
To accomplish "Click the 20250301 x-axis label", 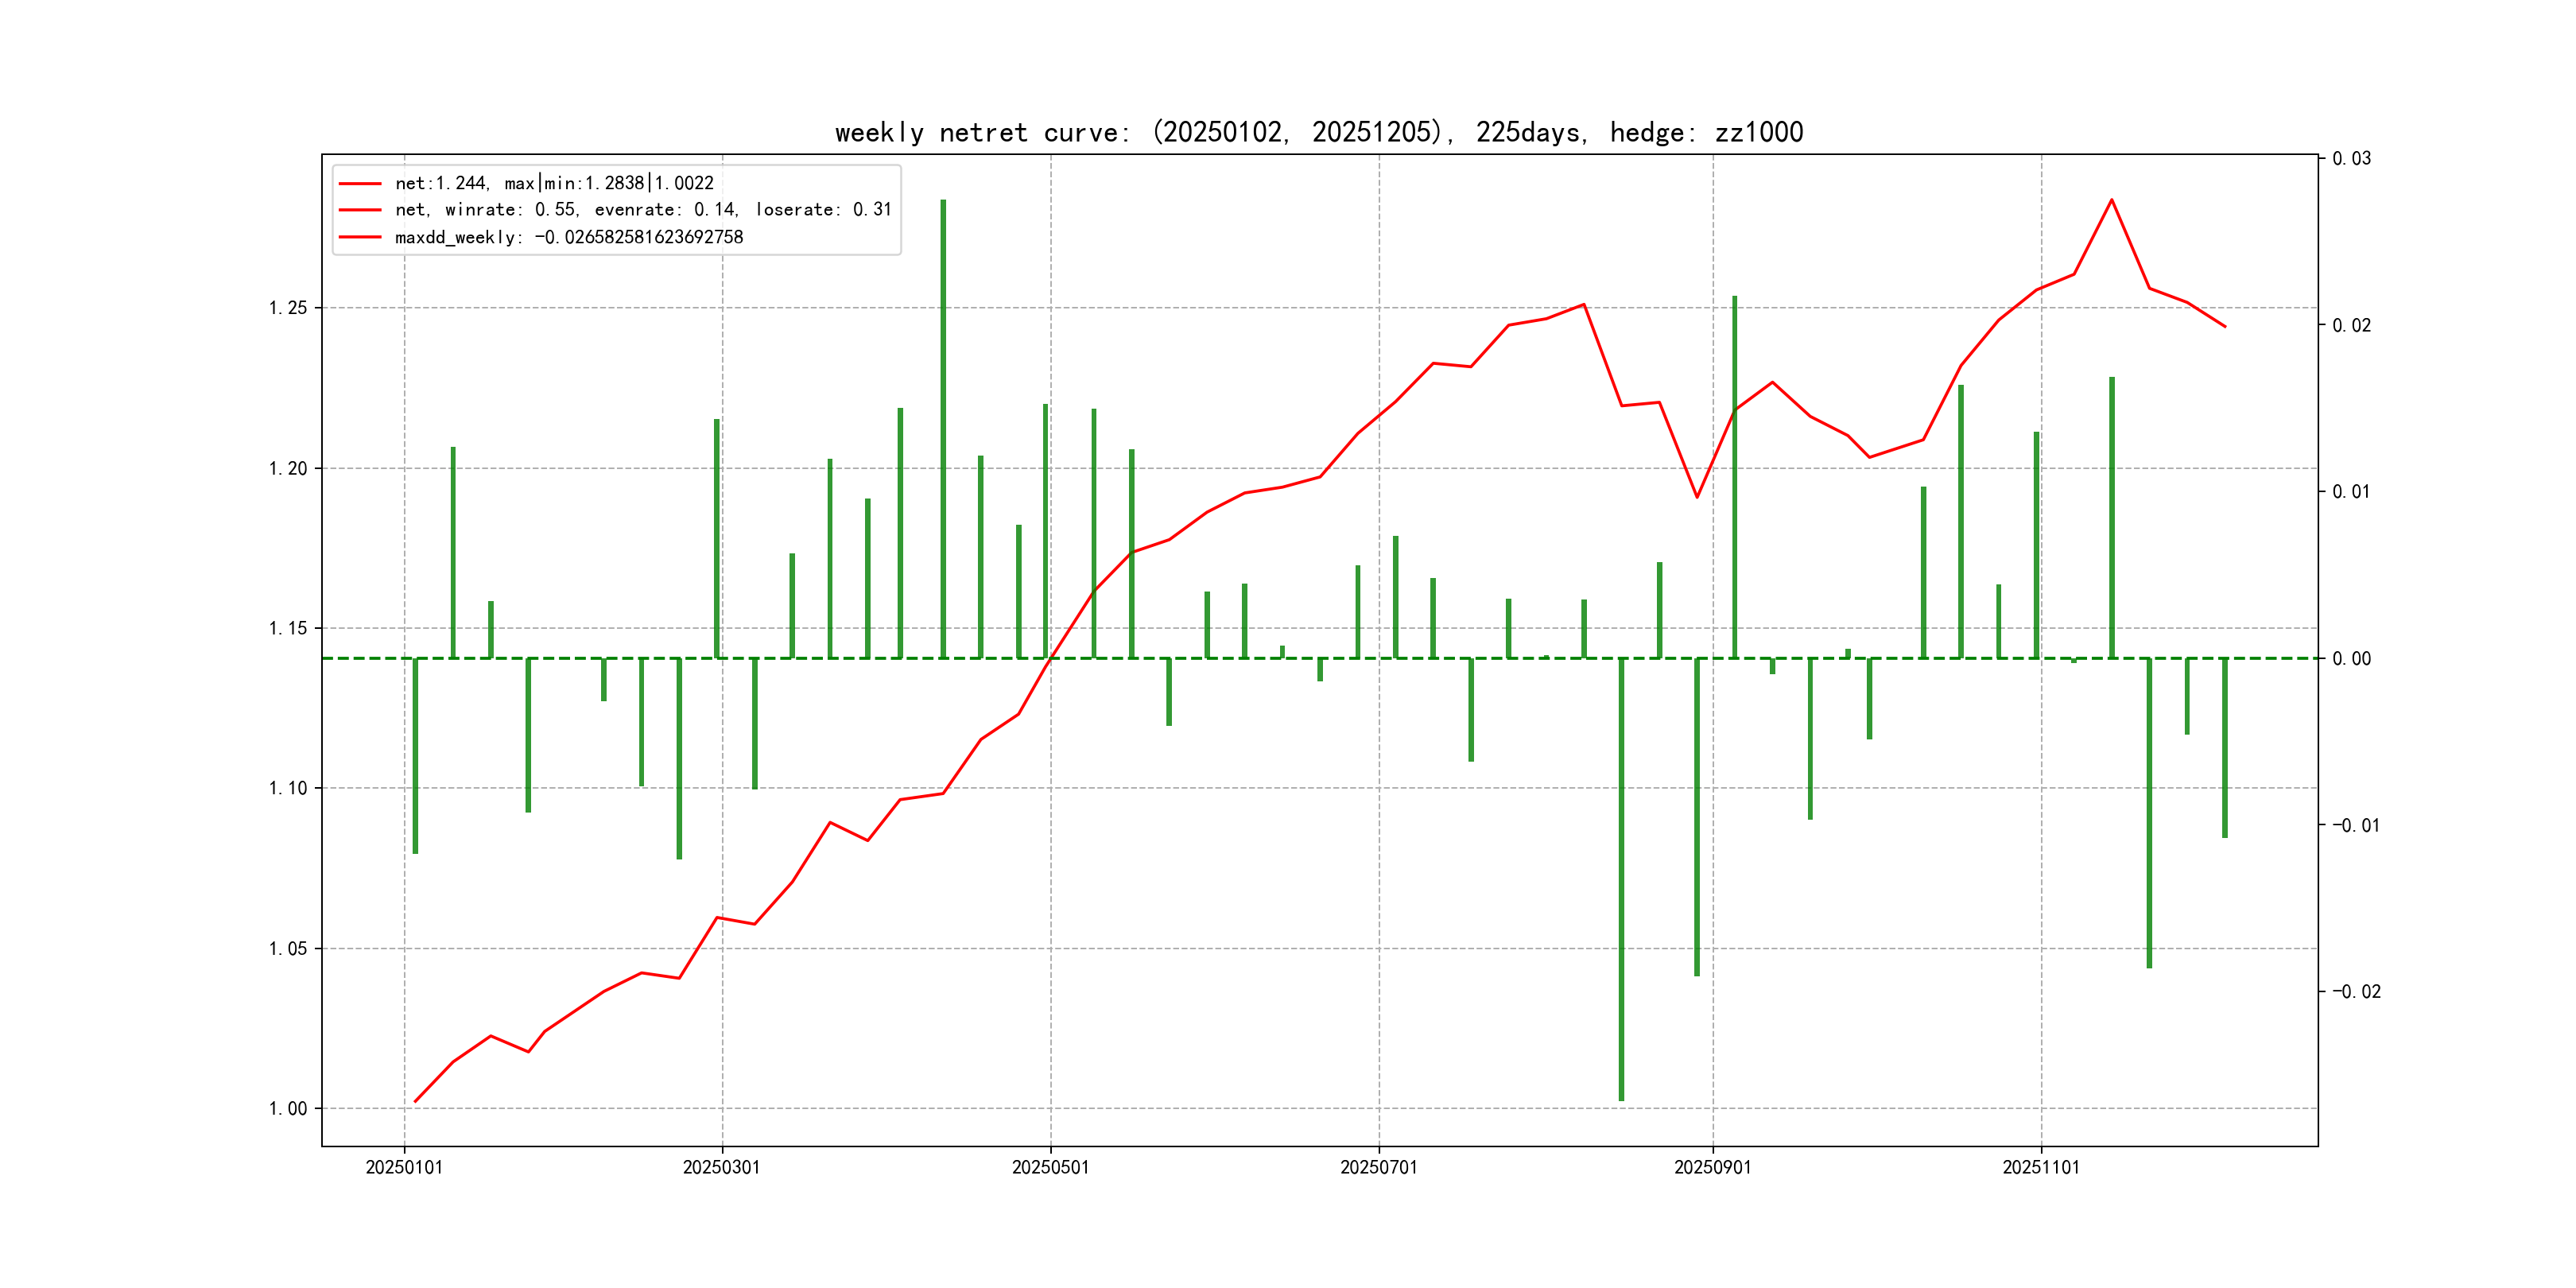I will click(x=721, y=1167).
